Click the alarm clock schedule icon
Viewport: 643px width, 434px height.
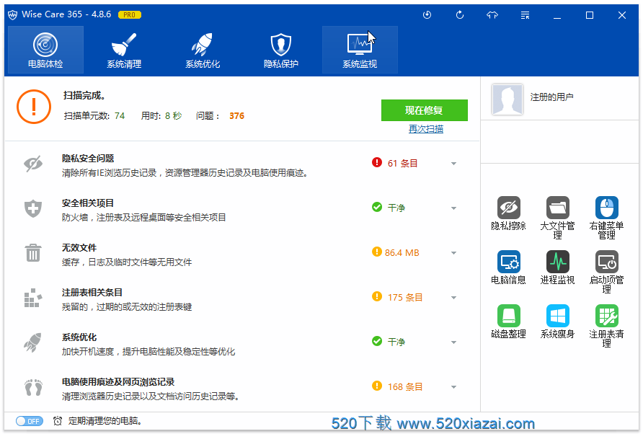coord(58,421)
